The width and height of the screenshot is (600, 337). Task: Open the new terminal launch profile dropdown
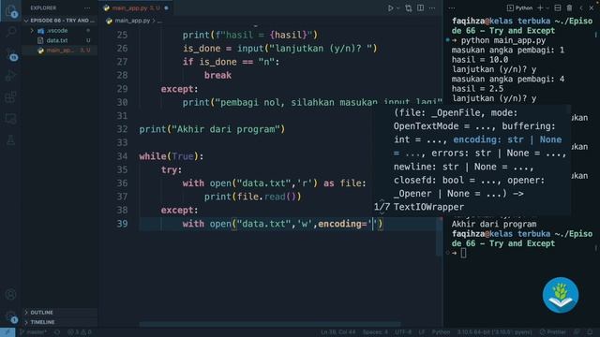[x=547, y=8]
